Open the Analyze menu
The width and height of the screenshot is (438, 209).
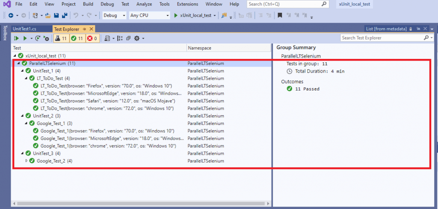pos(143,4)
